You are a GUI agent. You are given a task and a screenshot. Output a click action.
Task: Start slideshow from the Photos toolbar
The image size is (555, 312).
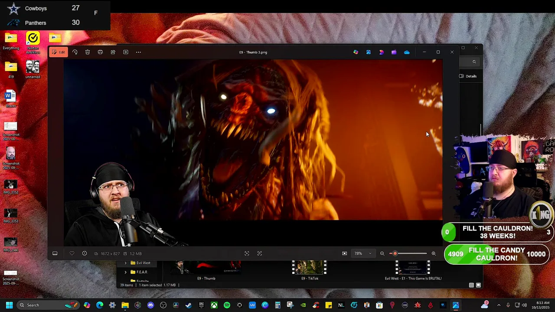pos(126,52)
